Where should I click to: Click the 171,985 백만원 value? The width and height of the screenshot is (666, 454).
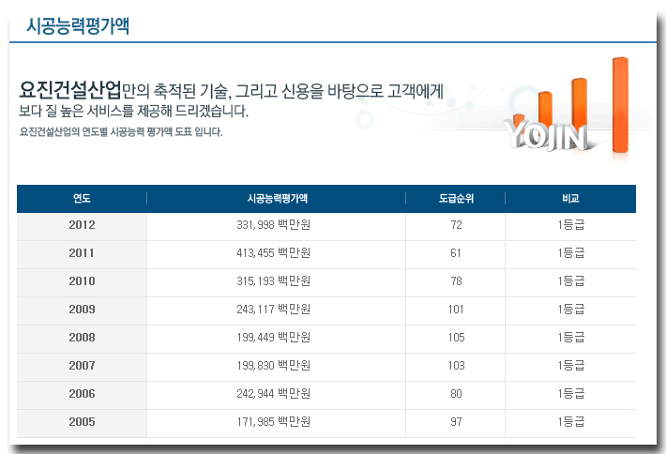click(x=274, y=421)
